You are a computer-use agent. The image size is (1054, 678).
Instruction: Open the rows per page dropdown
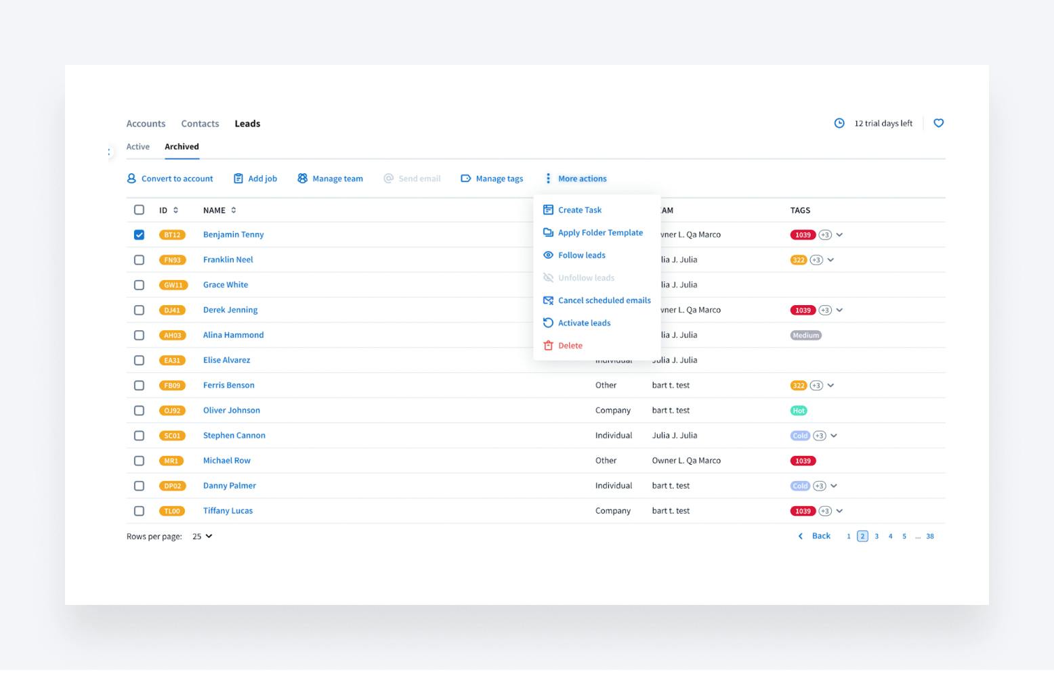pyautogui.click(x=202, y=537)
